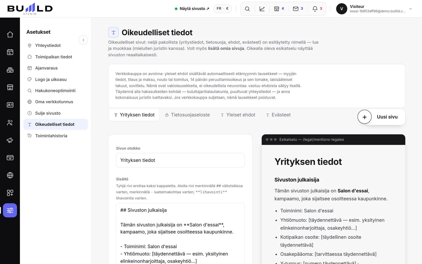
Task: Open the notifications bell icon
Action: pos(317,9)
